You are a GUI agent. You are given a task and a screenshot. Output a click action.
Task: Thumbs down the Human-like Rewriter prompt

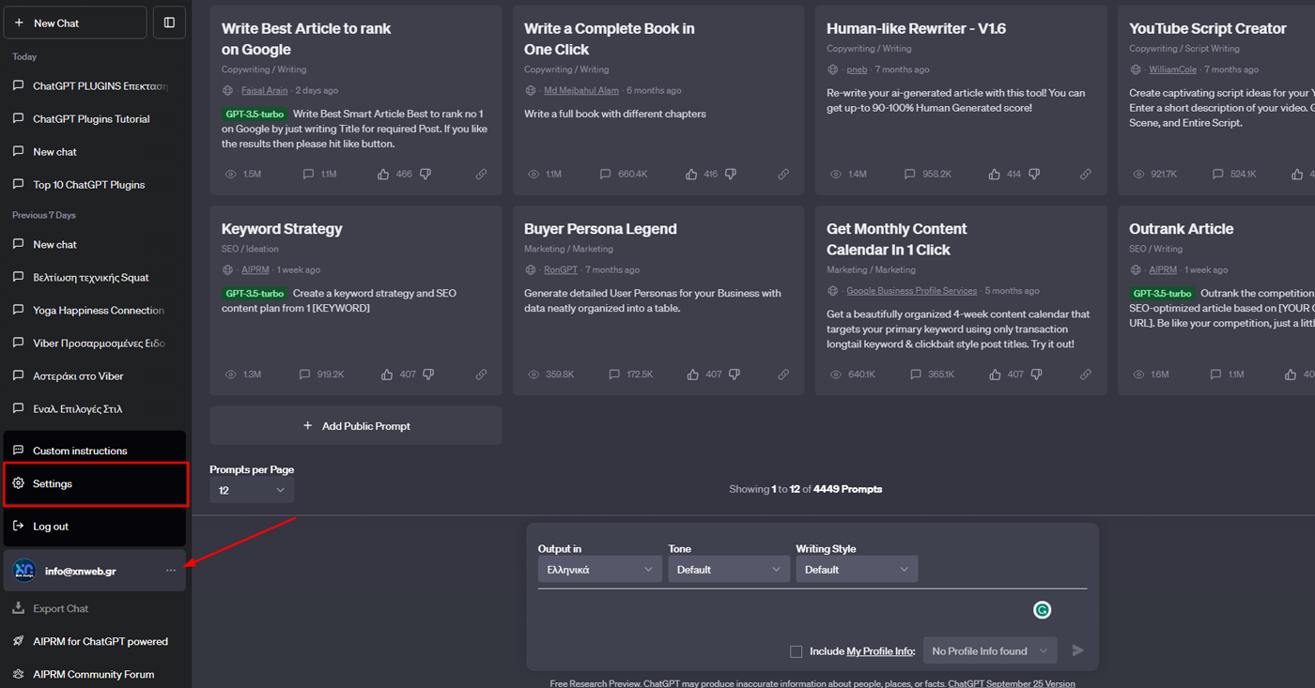click(x=1034, y=175)
